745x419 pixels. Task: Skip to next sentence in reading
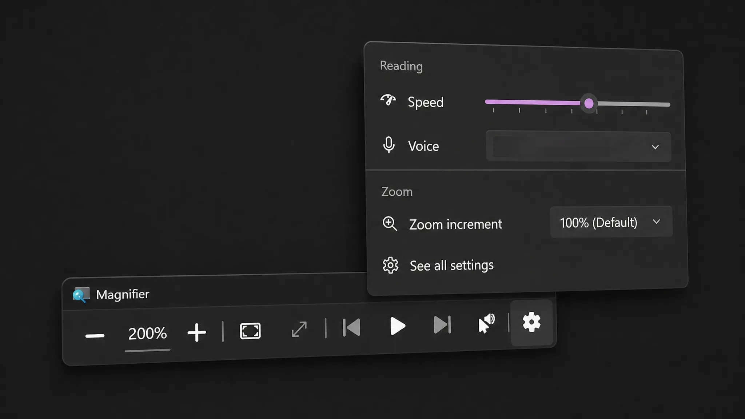pos(442,324)
